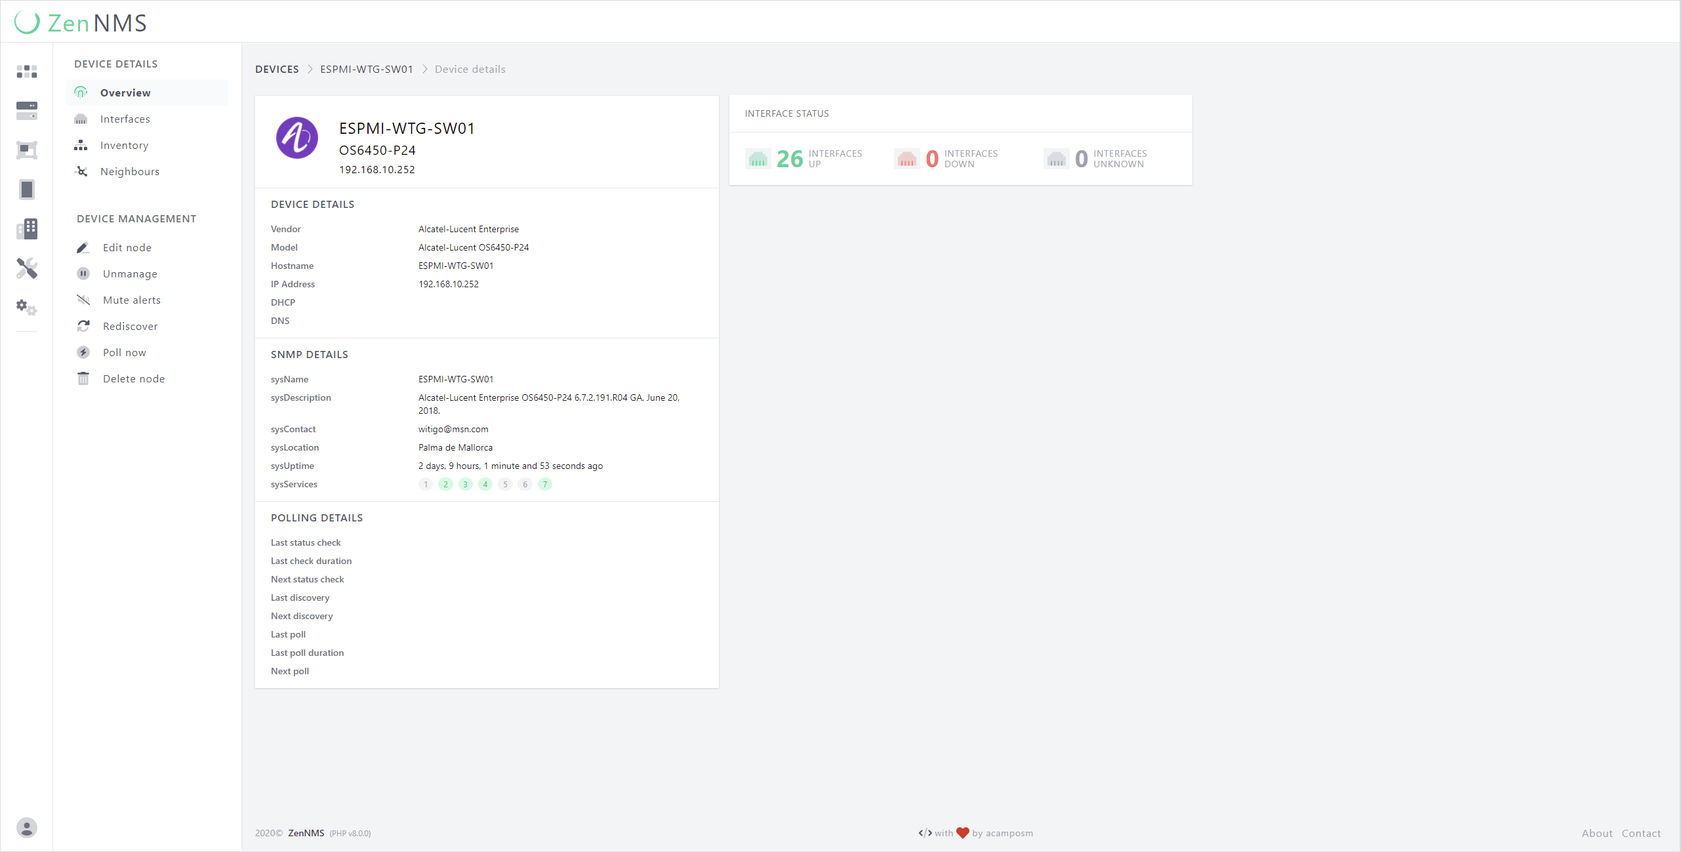Click the Edit node pencil icon

tap(83, 247)
